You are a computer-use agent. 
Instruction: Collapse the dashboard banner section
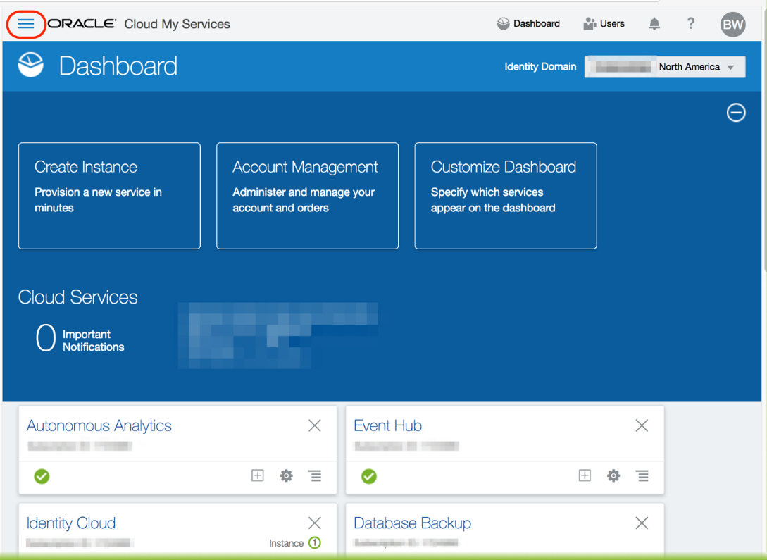pos(736,113)
